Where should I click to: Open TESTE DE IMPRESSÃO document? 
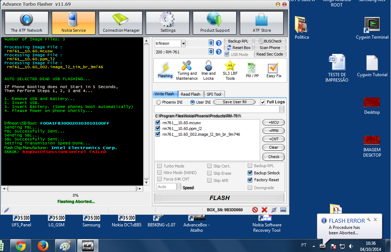tap(337, 68)
